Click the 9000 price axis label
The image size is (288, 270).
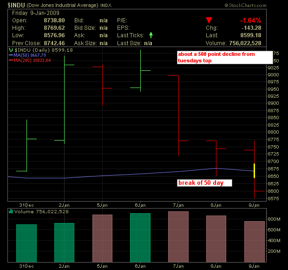click(273, 75)
